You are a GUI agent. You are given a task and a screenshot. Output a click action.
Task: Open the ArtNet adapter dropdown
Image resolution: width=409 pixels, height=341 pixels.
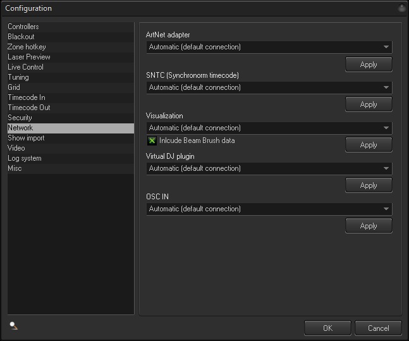tap(269, 47)
